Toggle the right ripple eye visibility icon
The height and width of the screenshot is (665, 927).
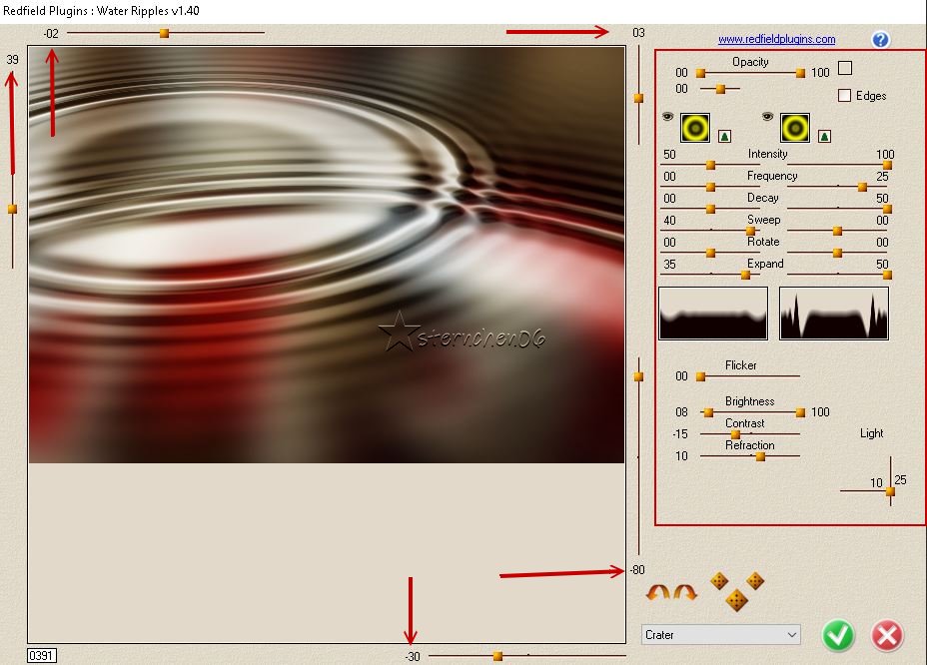point(768,117)
